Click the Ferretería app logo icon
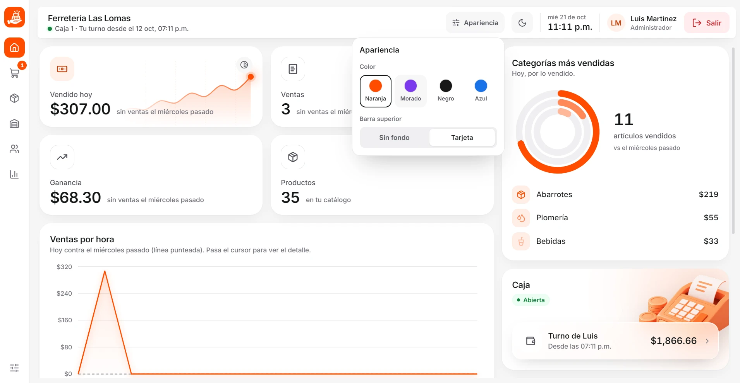The image size is (740, 383). (14, 17)
